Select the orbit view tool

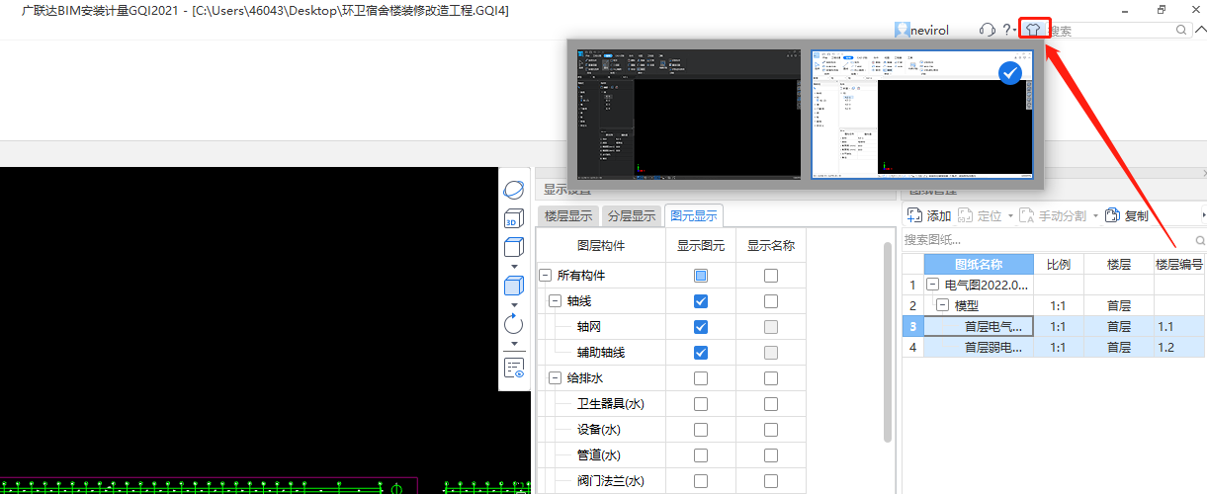[514, 190]
